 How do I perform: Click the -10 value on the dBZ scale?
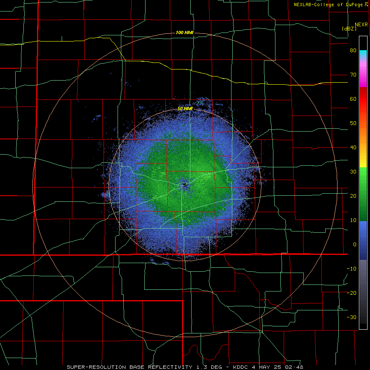click(x=351, y=269)
